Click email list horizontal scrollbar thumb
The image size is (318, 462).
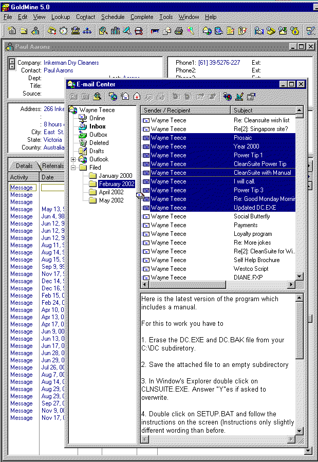(x=188, y=285)
